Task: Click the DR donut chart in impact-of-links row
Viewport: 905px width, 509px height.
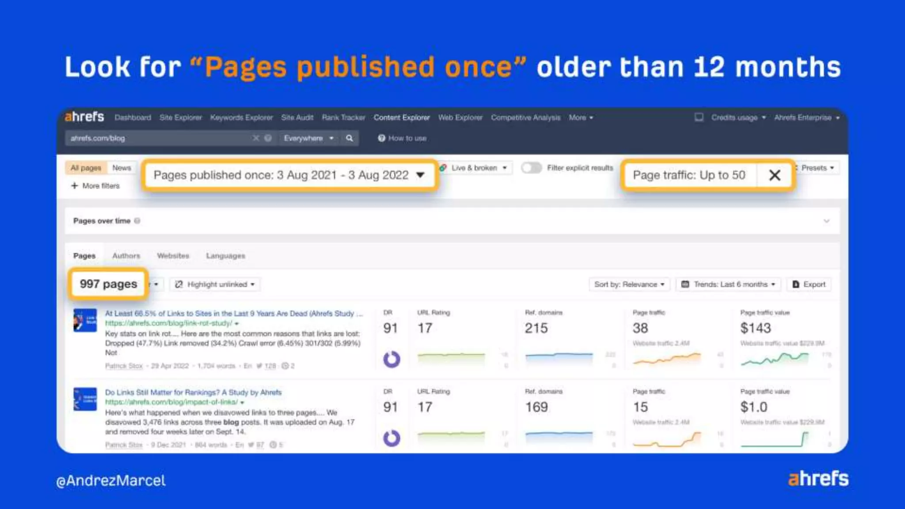Action: pos(392,438)
